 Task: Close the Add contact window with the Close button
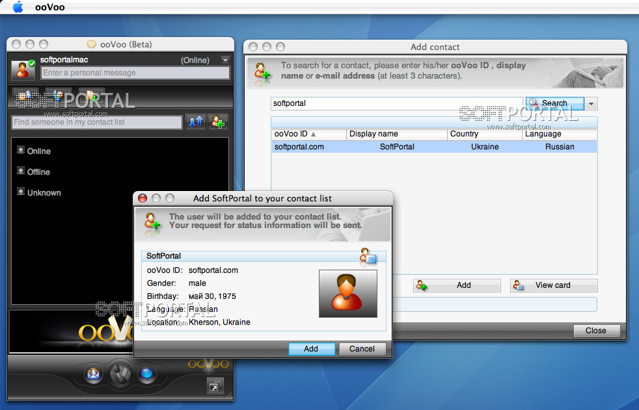click(x=597, y=331)
